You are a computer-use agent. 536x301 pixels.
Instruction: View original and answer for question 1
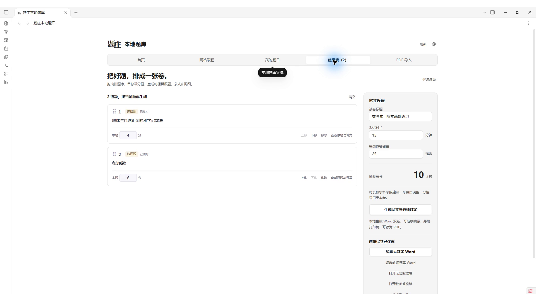click(341, 135)
